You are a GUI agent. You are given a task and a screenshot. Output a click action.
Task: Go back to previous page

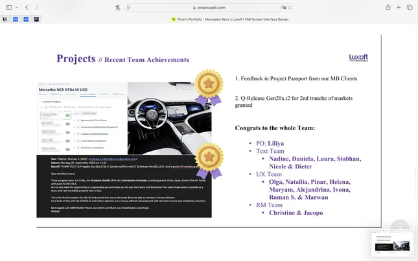pos(27,7)
